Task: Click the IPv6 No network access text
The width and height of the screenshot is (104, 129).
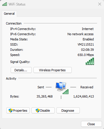Action: click(x=80, y=34)
